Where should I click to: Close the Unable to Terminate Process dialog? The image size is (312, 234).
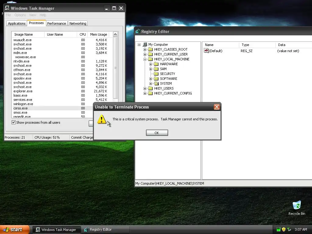[217, 107]
